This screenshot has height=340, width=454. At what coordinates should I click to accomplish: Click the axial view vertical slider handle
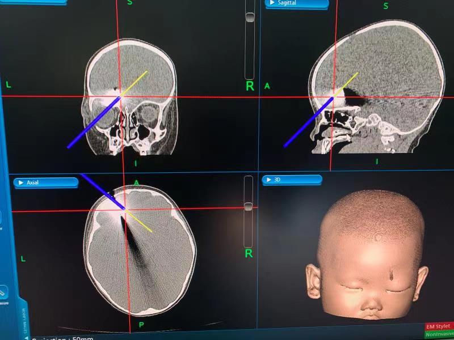[x=248, y=205]
